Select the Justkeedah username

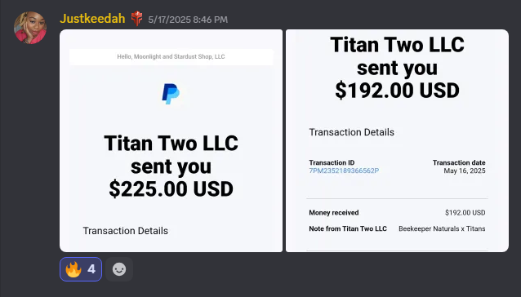[92, 19]
